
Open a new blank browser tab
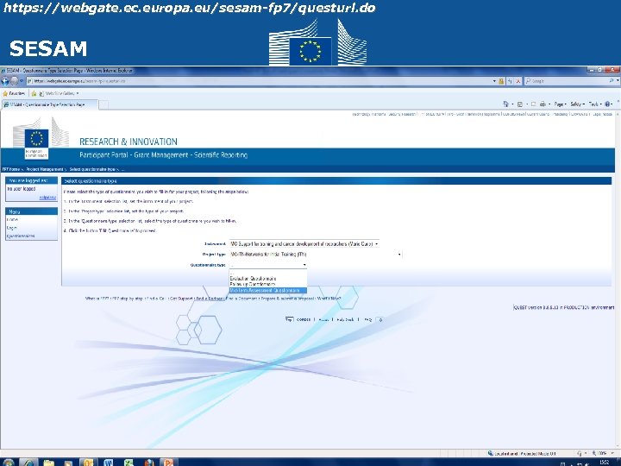tap(103, 104)
